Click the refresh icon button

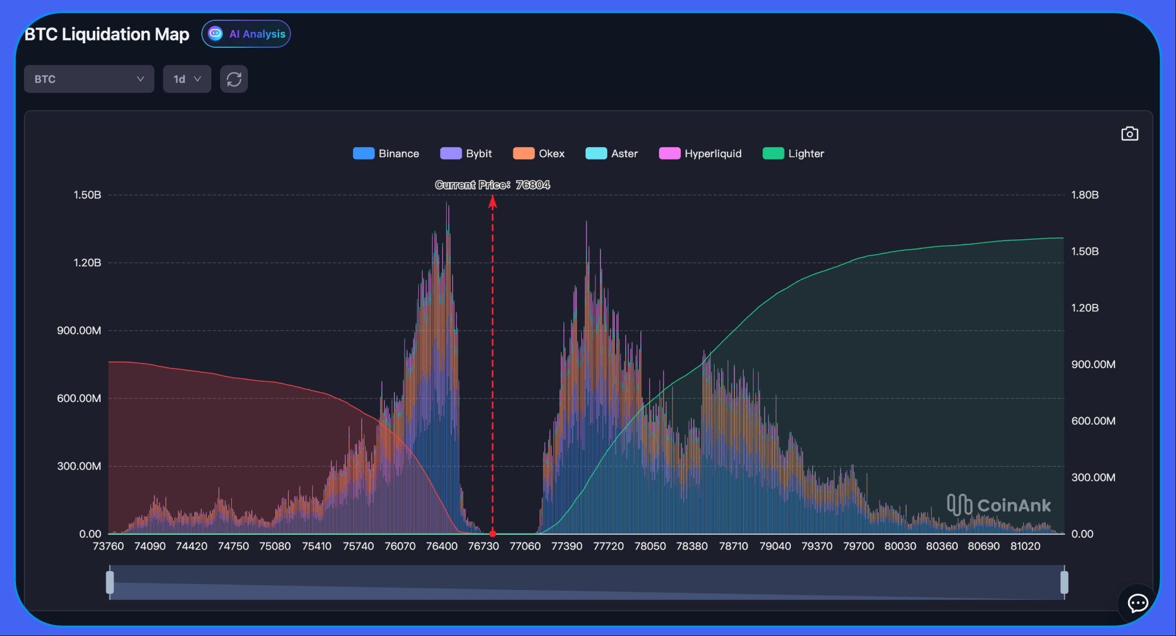tap(234, 79)
